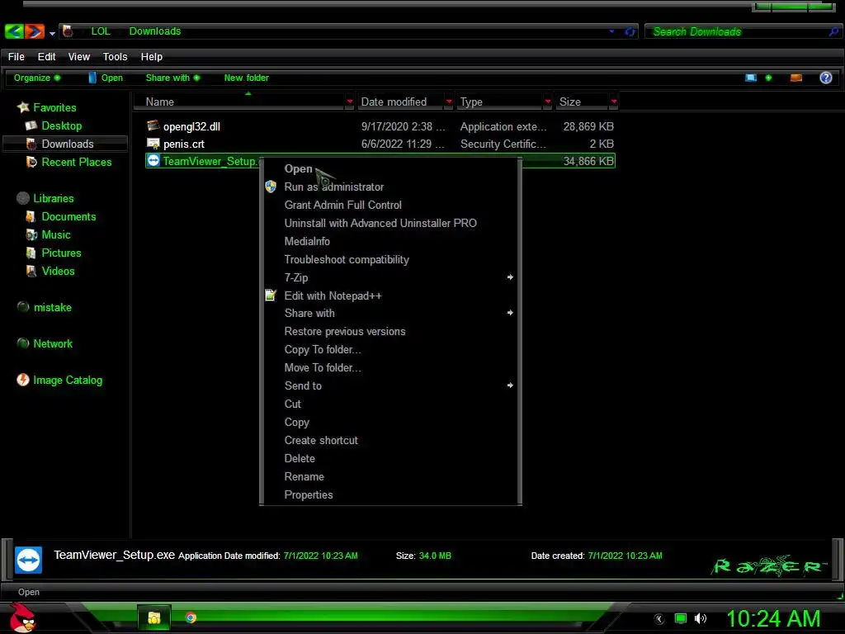The image size is (845, 634).
Task: Click the green Back navigation arrow
Action: click(x=14, y=31)
